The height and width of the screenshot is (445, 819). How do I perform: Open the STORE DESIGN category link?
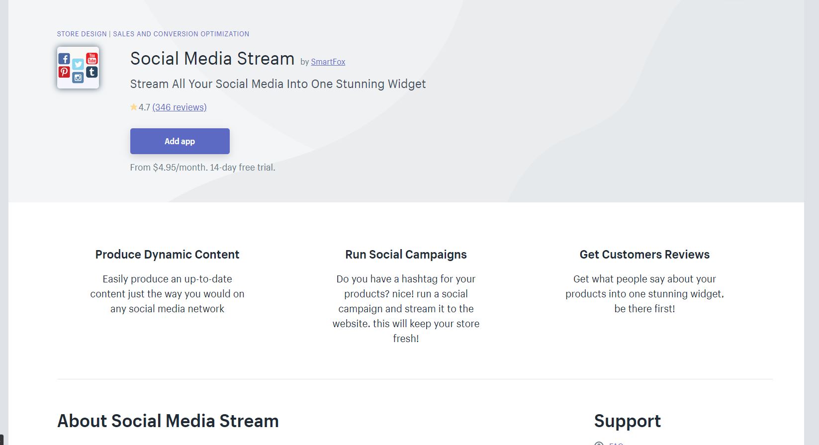pyautogui.click(x=82, y=34)
